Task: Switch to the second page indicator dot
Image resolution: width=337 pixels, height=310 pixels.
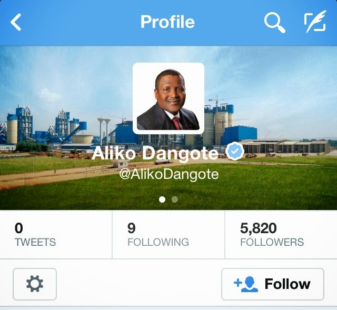Action: click(175, 199)
